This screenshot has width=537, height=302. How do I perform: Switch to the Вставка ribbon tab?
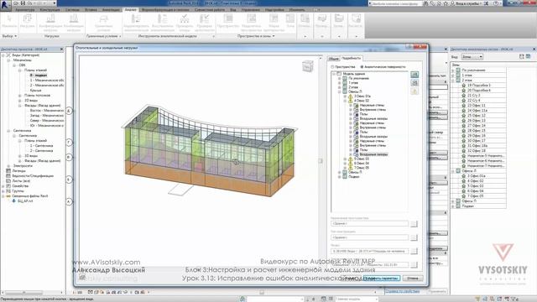click(91, 10)
